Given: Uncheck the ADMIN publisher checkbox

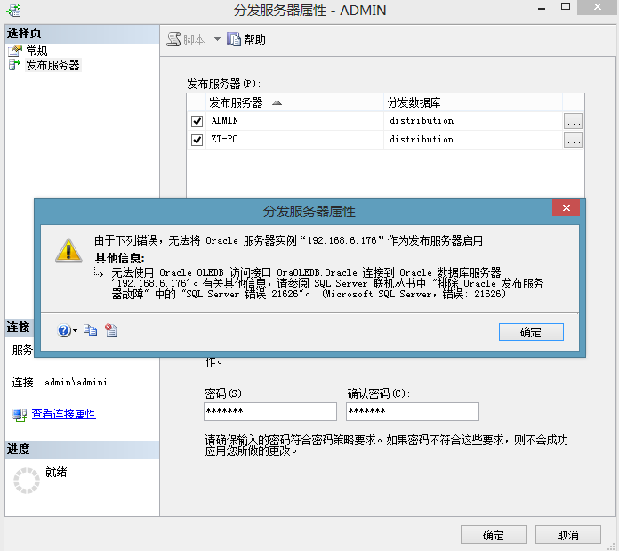Looking at the screenshot, I should (197, 121).
